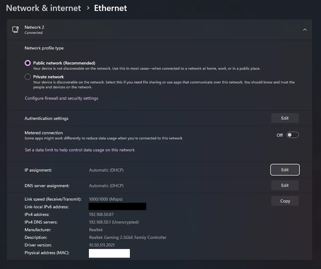Go back to Network & internet breadcrumb
This screenshot has width=321, height=269.
pos(44,8)
